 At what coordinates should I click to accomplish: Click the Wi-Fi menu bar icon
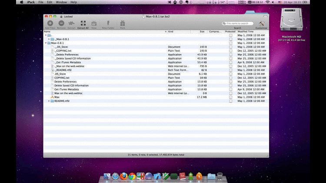click(x=268, y=2)
